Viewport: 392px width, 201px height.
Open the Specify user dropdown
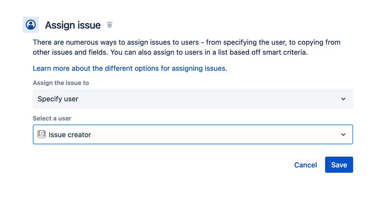pos(193,99)
